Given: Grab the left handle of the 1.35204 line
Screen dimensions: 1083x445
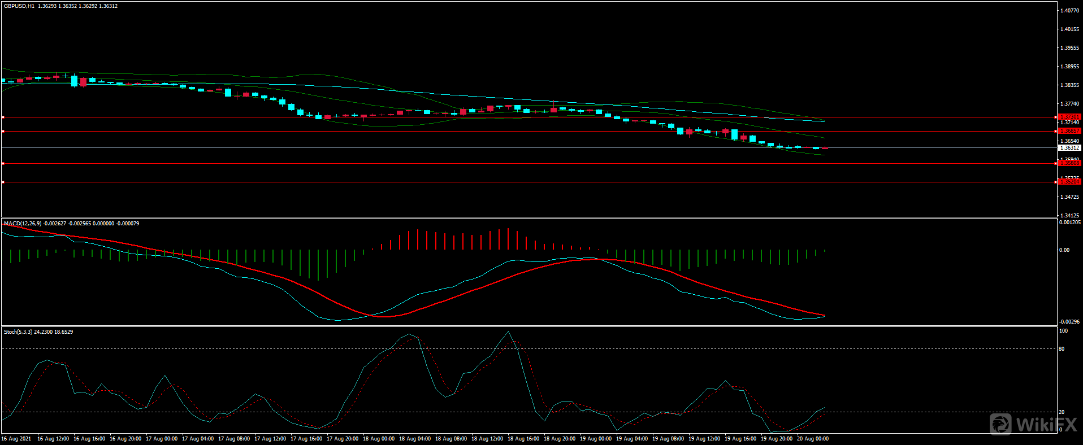Looking at the screenshot, I should (x=3, y=182).
